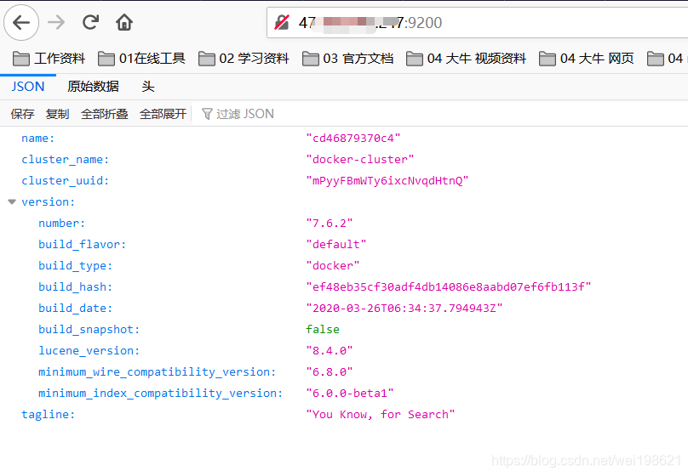Screen dimensions: 688x476
Task: Open the 04 大牛 网页 bookmark folder
Action: click(x=586, y=59)
